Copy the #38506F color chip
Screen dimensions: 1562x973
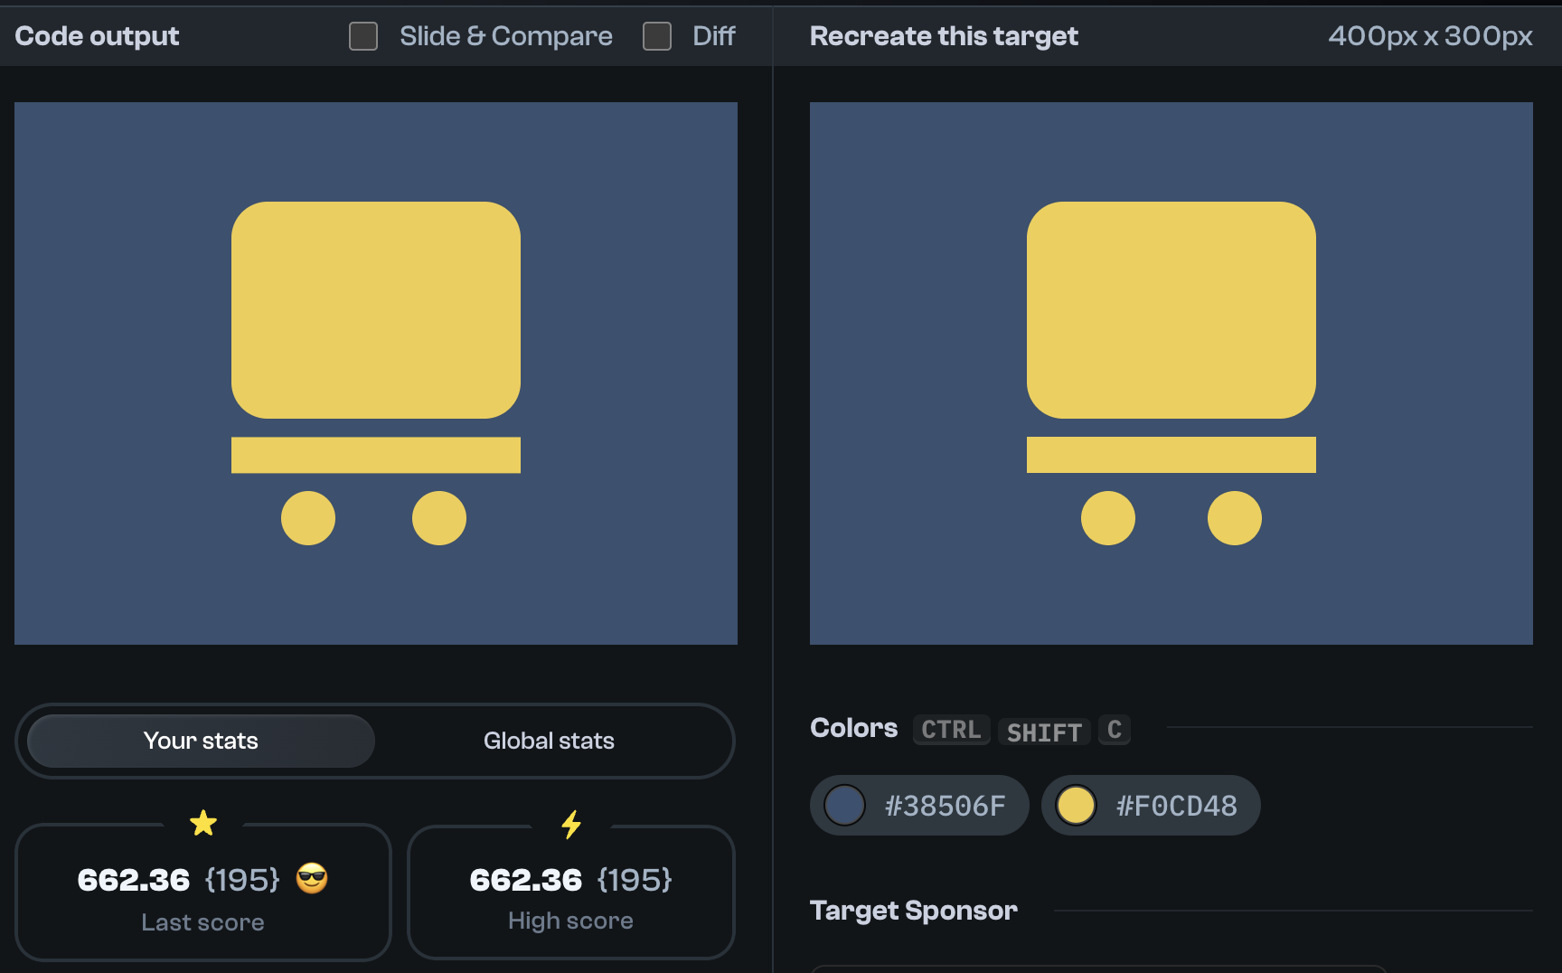tap(919, 805)
